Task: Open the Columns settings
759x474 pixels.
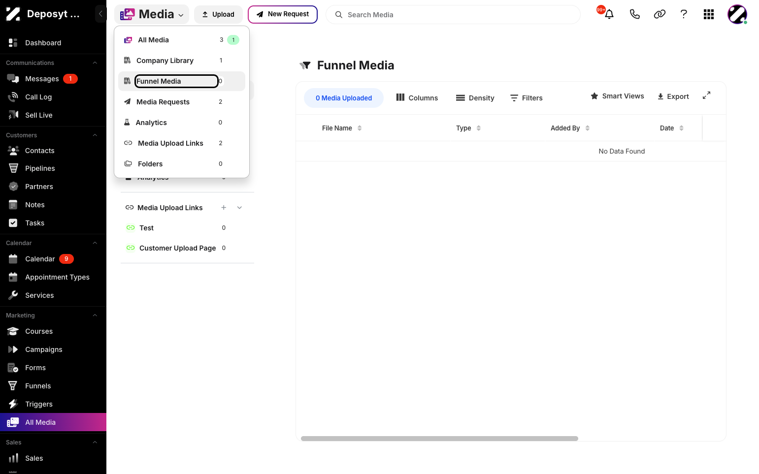Action: (x=417, y=98)
